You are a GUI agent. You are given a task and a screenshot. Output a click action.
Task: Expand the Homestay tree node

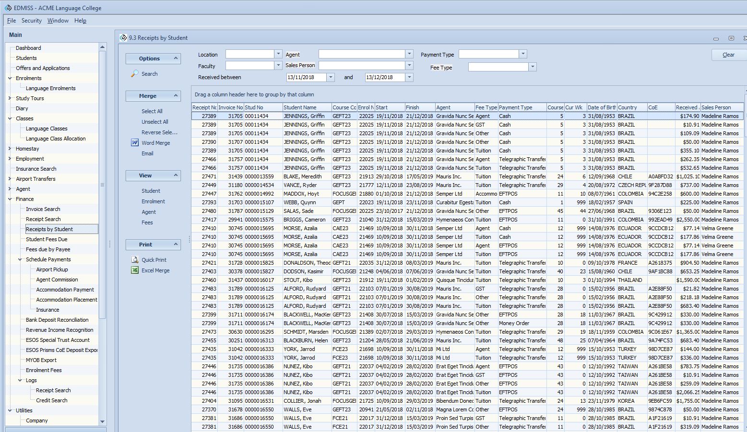(x=10, y=149)
